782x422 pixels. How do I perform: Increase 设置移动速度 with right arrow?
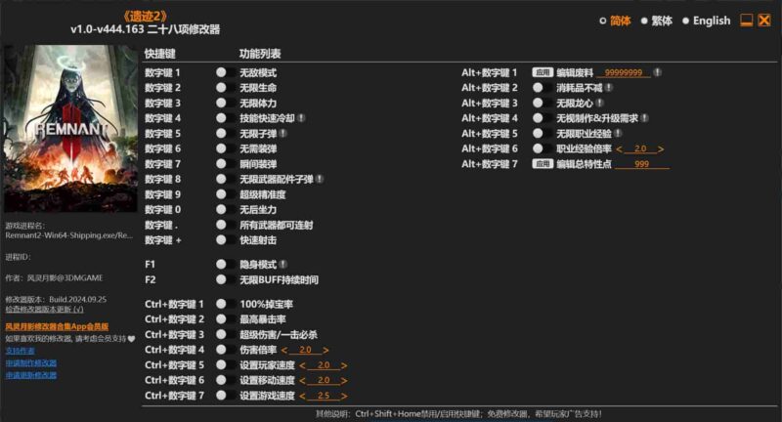coord(344,381)
